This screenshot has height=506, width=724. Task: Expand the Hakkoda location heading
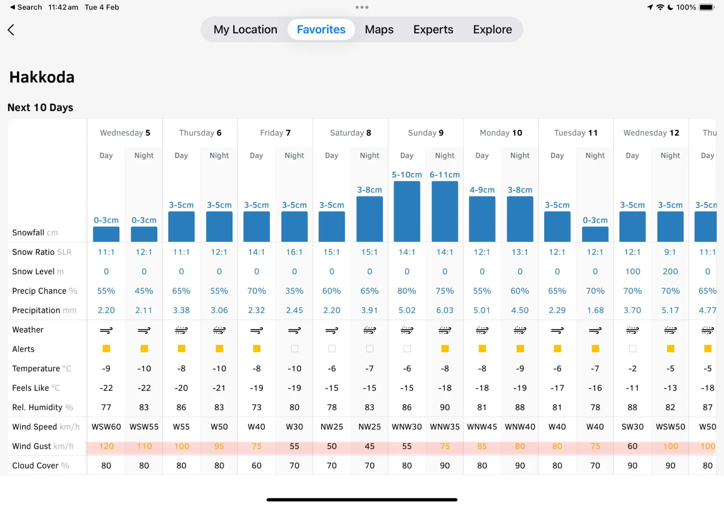41,76
